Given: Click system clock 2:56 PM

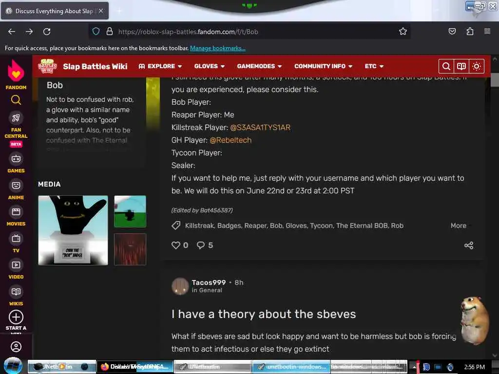Looking at the screenshot, I should coord(474,367).
